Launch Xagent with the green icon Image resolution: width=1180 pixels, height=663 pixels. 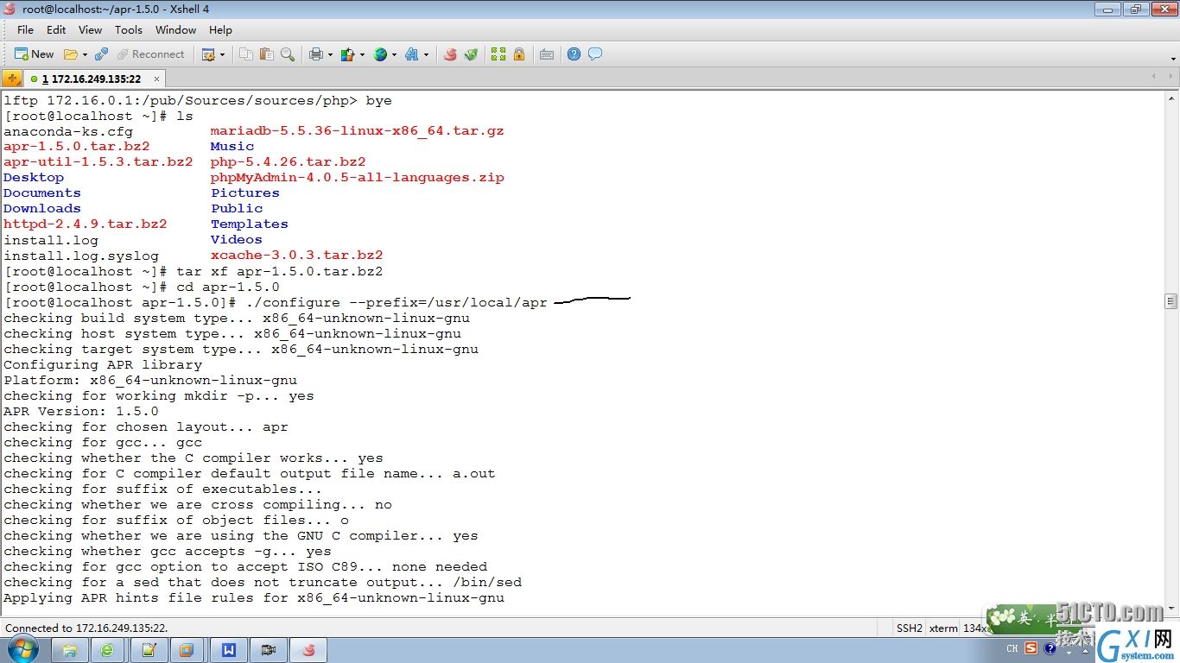click(471, 54)
